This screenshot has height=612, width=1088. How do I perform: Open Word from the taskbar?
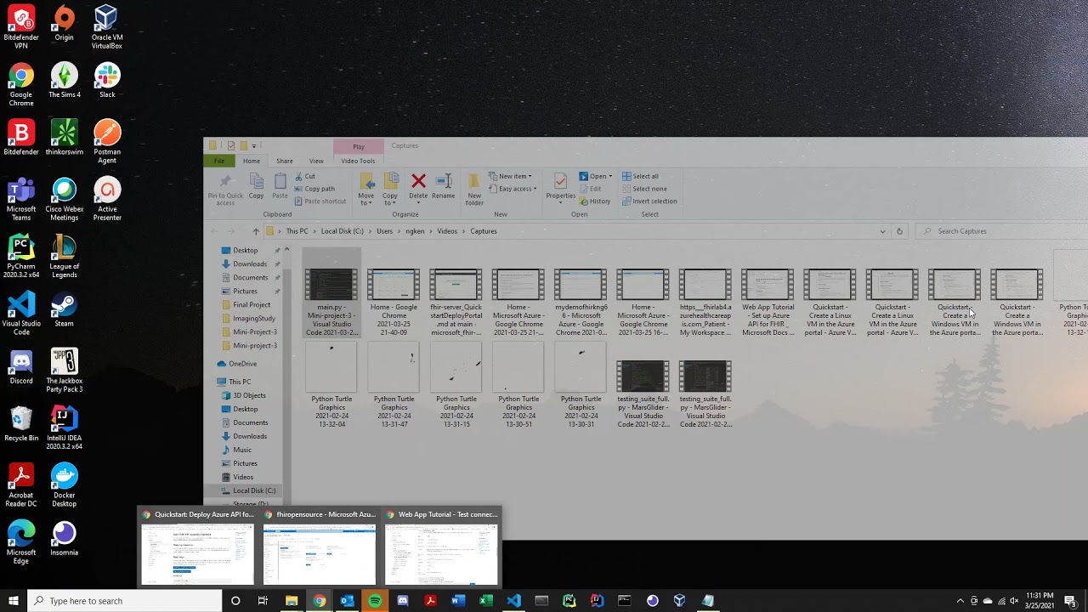pyautogui.click(x=458, y=601)
